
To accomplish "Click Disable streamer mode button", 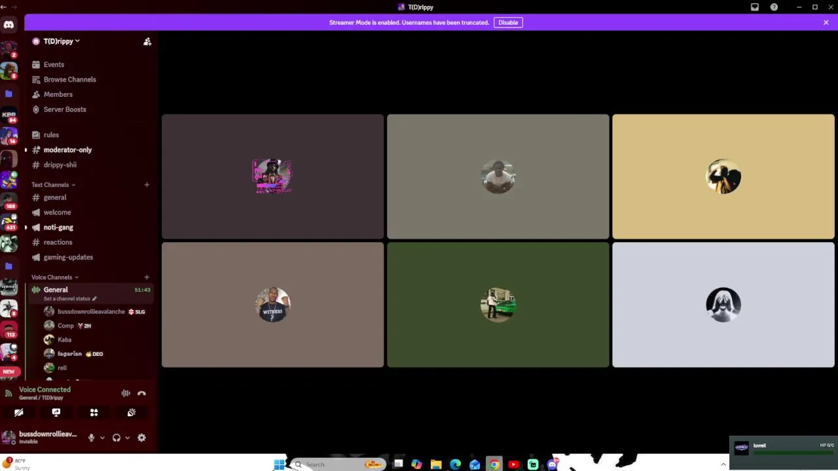I will [x=508, y=22].
